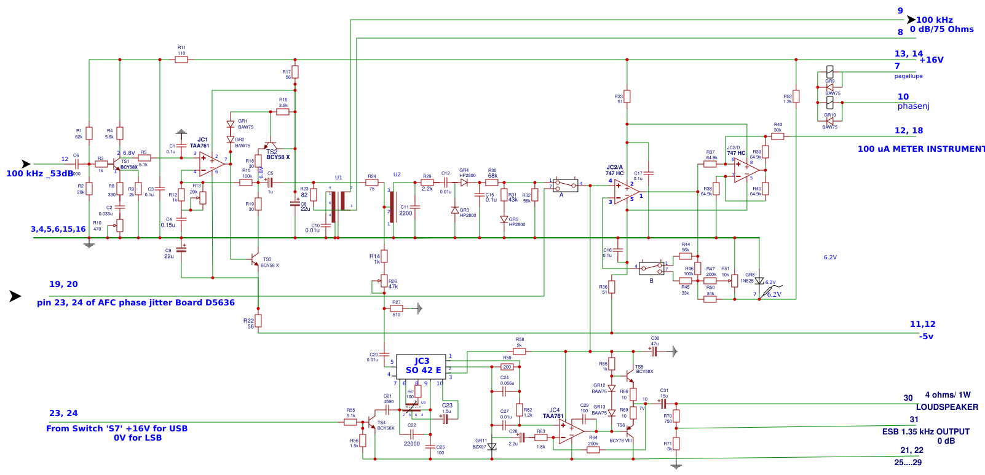The image size is (985, 475).
Task: Click the JC4 TAA761 op-amp symbol
Action: point(571,431)
